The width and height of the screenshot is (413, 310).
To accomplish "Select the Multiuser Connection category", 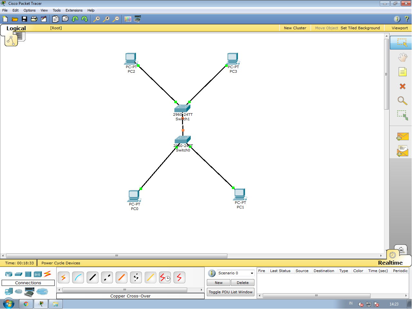I will (42, 292).
